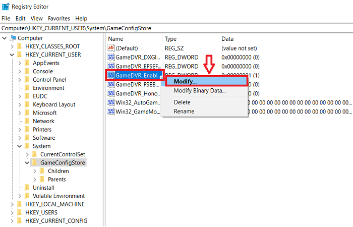The height and width of the screenshot is (227, 353).
Task: Collapse HKEY_CURRENT_USER tree node
Action: pos(12,54)
